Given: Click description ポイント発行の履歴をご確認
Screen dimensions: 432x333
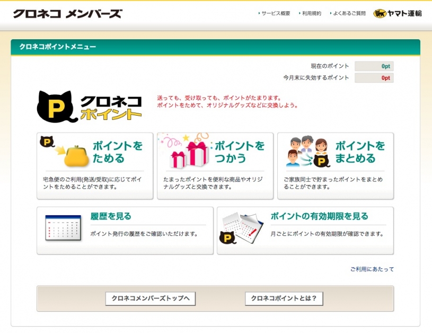Looking at the screenshot, I should click(144, 234).
